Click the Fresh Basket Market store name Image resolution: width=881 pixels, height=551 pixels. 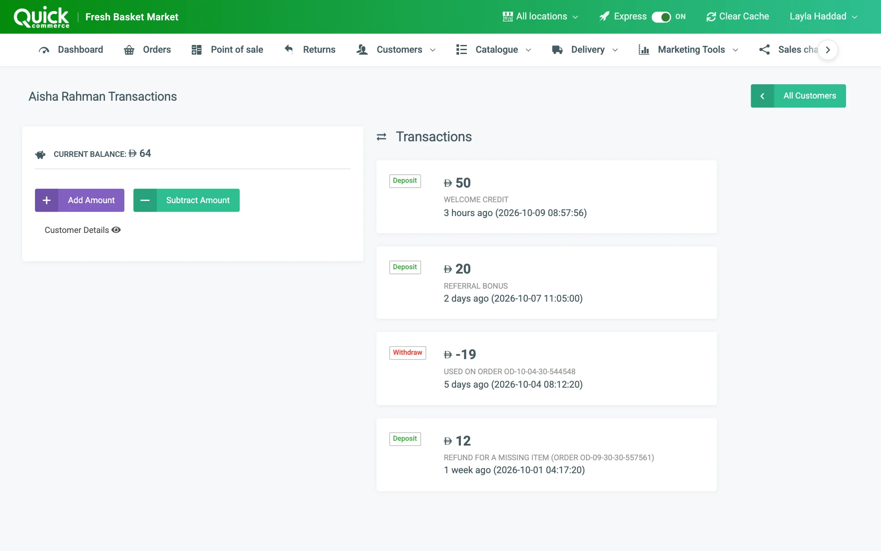(132, 17)
